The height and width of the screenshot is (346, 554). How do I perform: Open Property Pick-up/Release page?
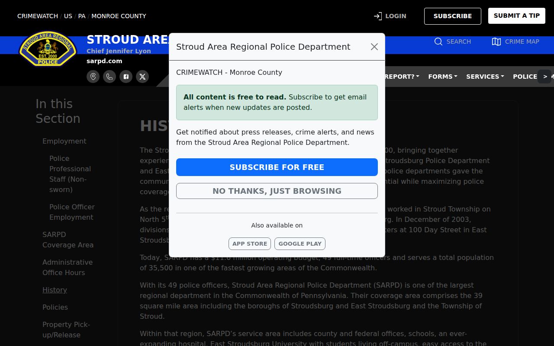(x=66, y=330)
